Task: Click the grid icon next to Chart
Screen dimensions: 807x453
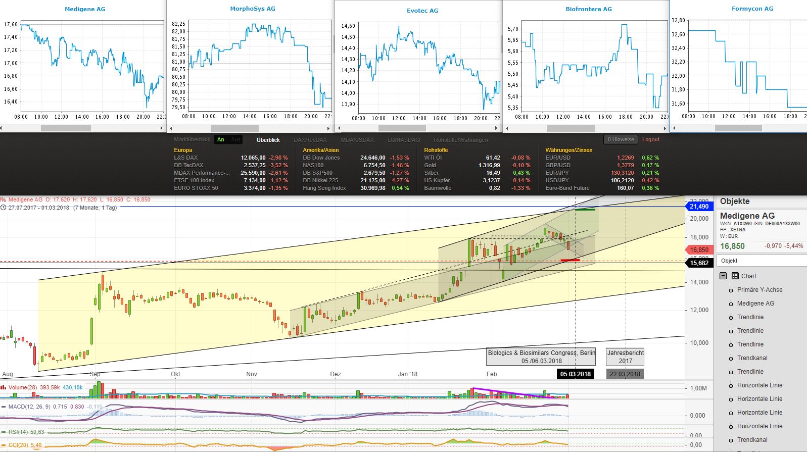Action: [735, 276]
